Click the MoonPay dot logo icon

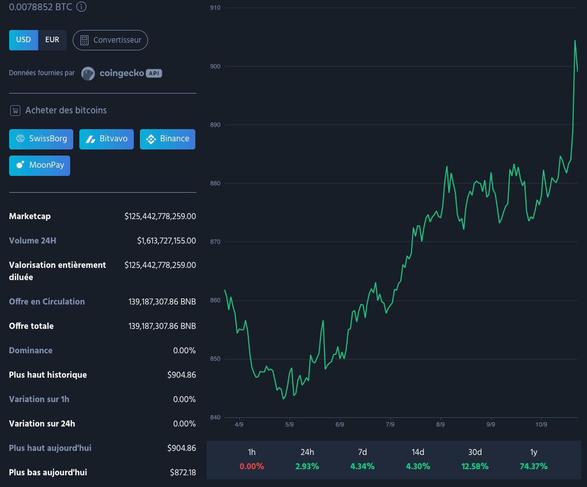pyautogui.click(x=20, y=165)
